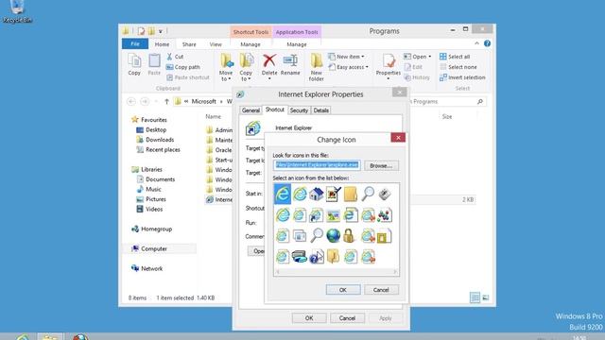Click Select none in the ribbon
This screenshot has width=605, height=340.
[458, 67]
